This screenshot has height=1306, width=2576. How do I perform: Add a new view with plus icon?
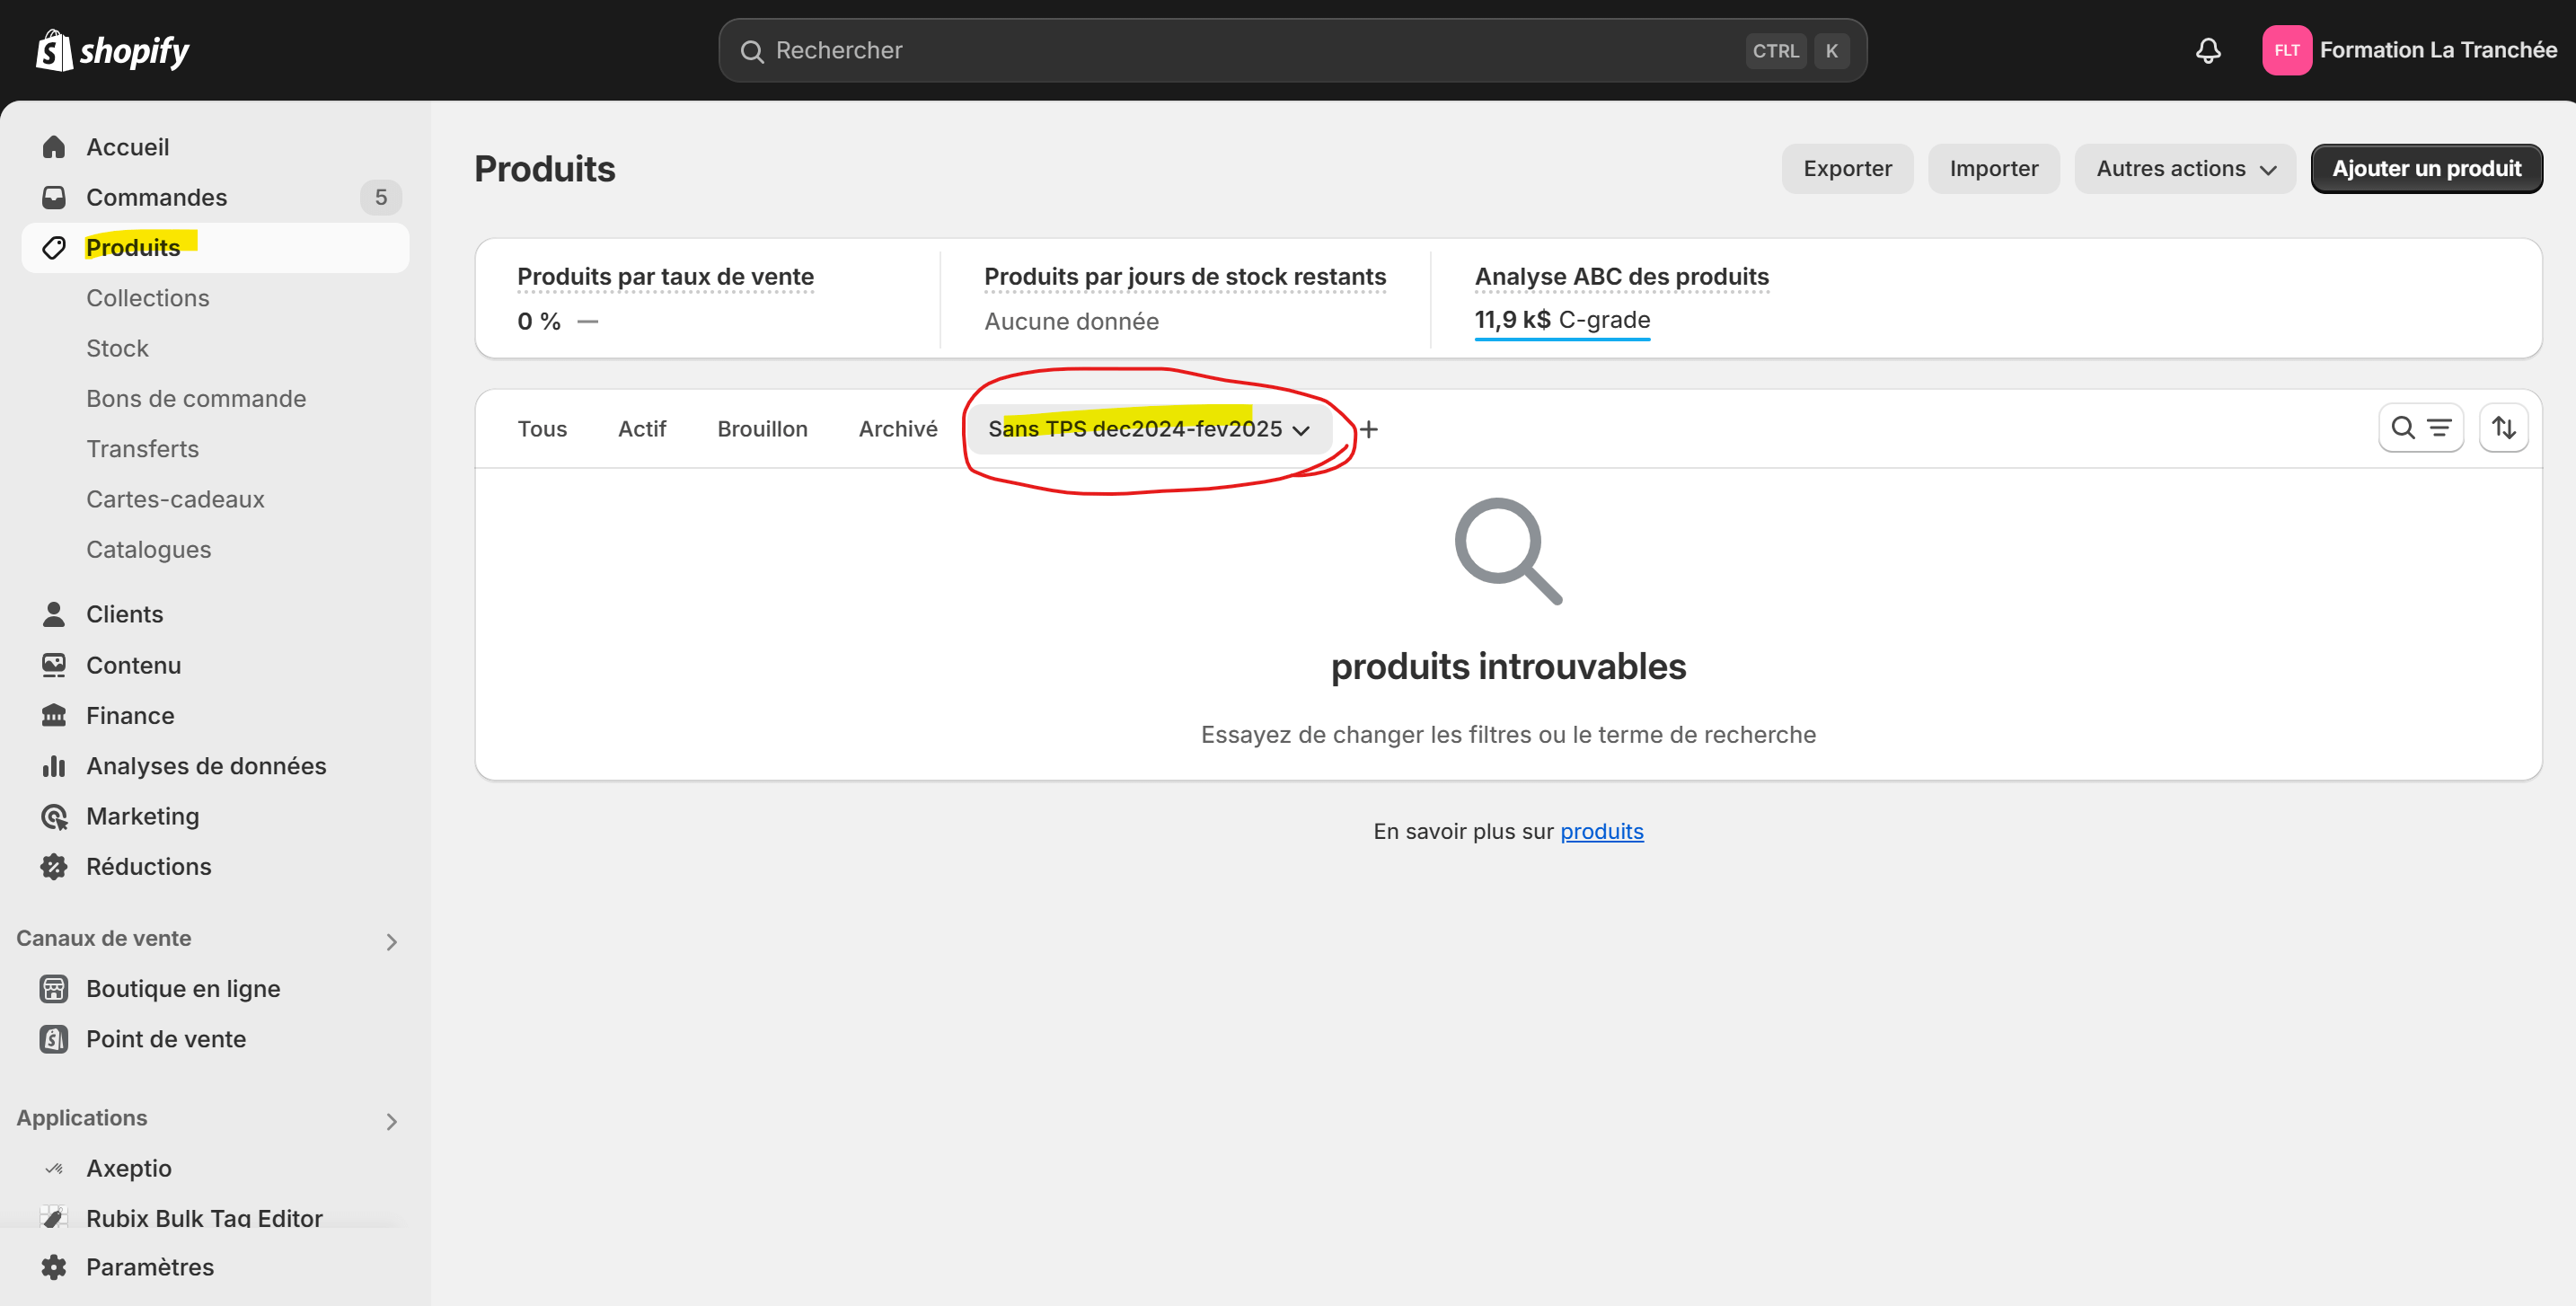click(1369, 429)
